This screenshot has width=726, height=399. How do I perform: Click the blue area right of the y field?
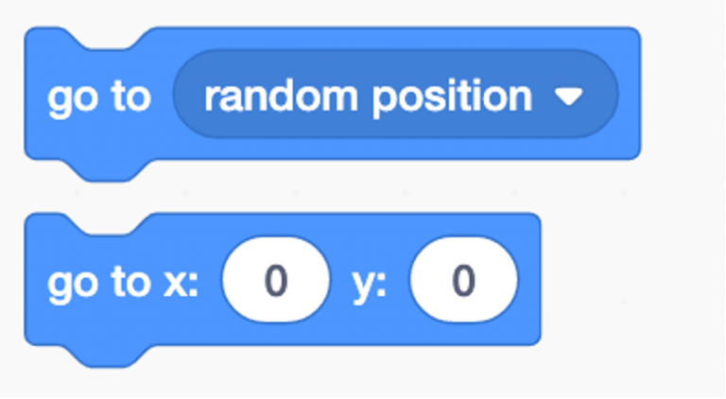(x=528, y=282)
